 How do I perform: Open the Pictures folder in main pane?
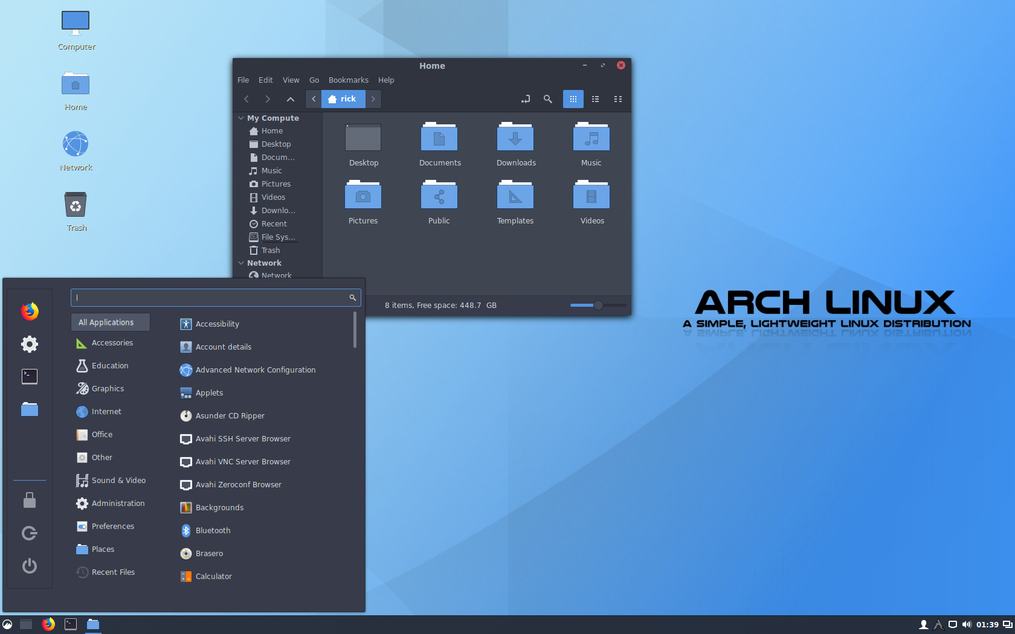click(363, 203)
